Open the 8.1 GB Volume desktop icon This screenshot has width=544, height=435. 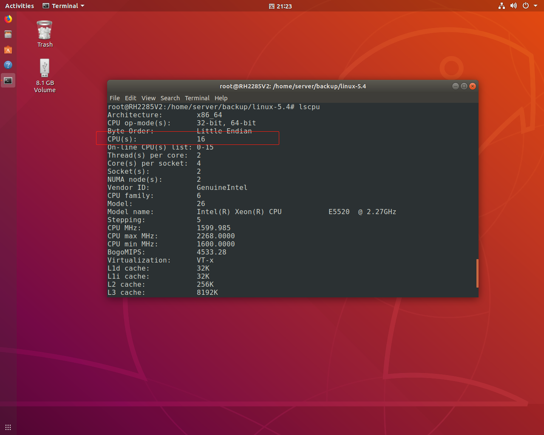[44, 68]
